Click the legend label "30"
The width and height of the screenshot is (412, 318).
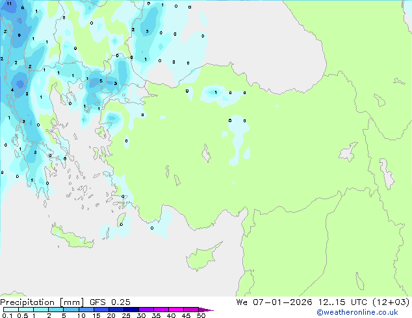141,315
